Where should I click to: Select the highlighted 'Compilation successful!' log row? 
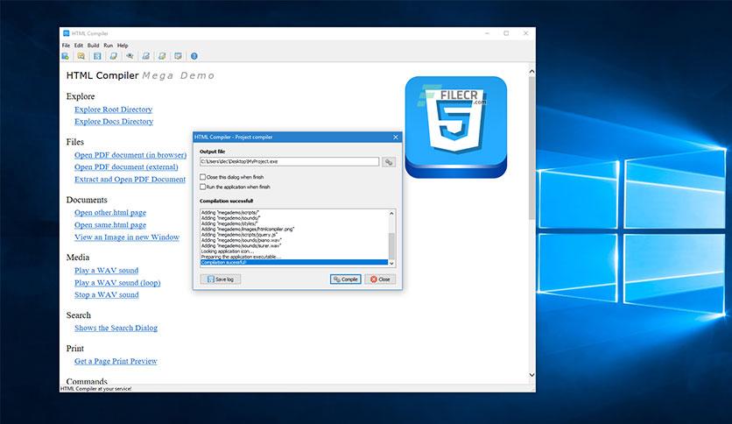294,263
